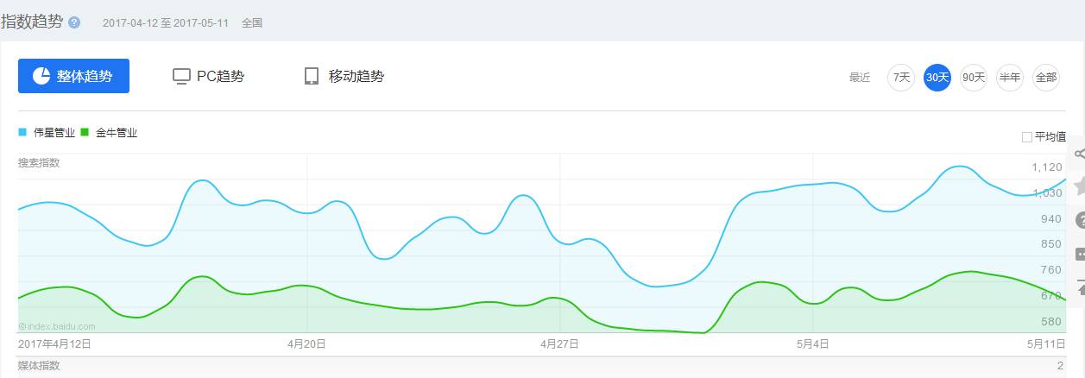Image resolution: width=1085 pixels, height=378 pixels.
Task: Click the share icon in right sidebar
Action: 1079,154
